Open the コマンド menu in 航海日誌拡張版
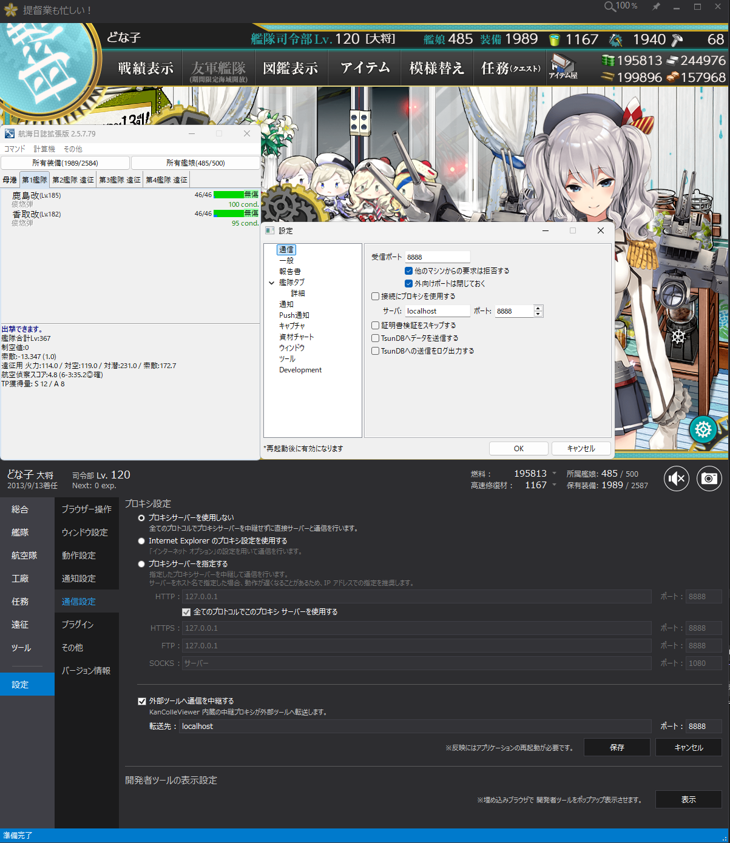This screenshot has height=843, width=730. pos(15,149)
